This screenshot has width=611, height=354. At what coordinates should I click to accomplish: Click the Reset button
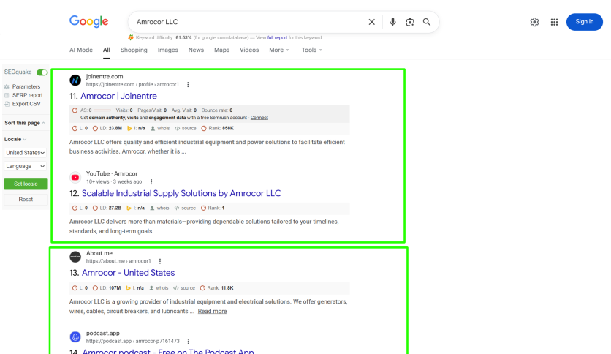click(x=26, y=199)
